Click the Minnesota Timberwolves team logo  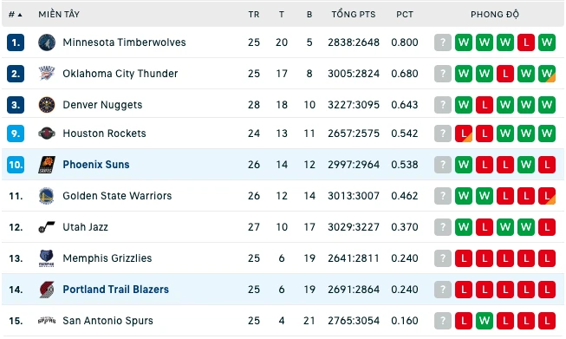coord(47,42)
